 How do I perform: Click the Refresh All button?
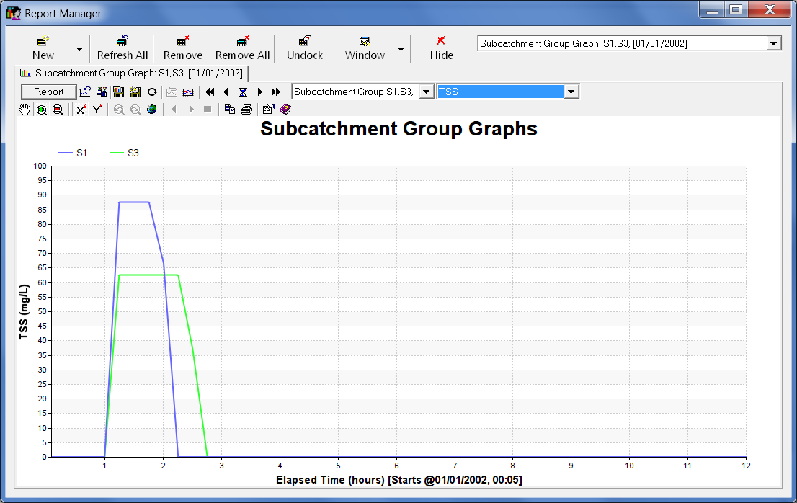coord(122,48)
